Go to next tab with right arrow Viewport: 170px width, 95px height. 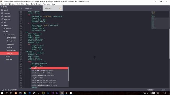point(22,8)
